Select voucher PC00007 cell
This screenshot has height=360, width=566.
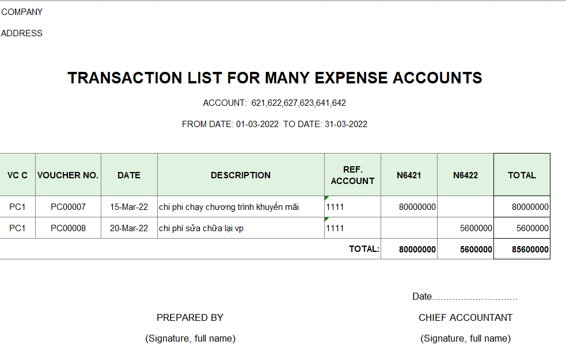(68, 207)
